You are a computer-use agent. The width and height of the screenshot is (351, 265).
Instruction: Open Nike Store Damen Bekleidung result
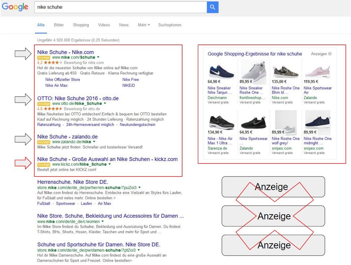coord(110,216)
